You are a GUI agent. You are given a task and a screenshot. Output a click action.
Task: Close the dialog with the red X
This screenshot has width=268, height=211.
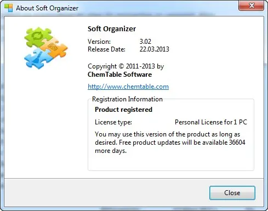click(x=251, y=5)
